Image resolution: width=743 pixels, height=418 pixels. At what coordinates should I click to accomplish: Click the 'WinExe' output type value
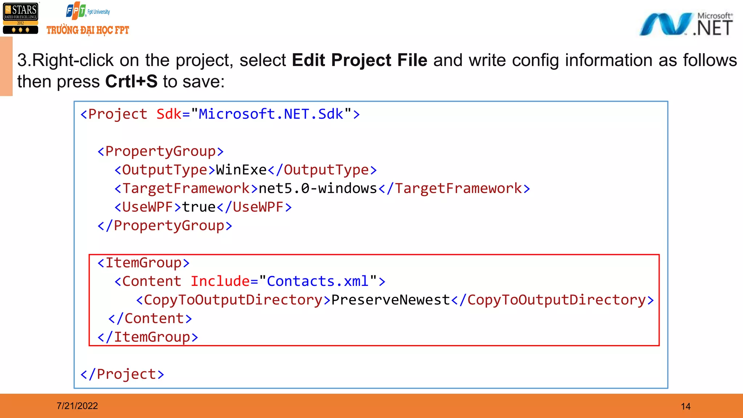(242, 170)
